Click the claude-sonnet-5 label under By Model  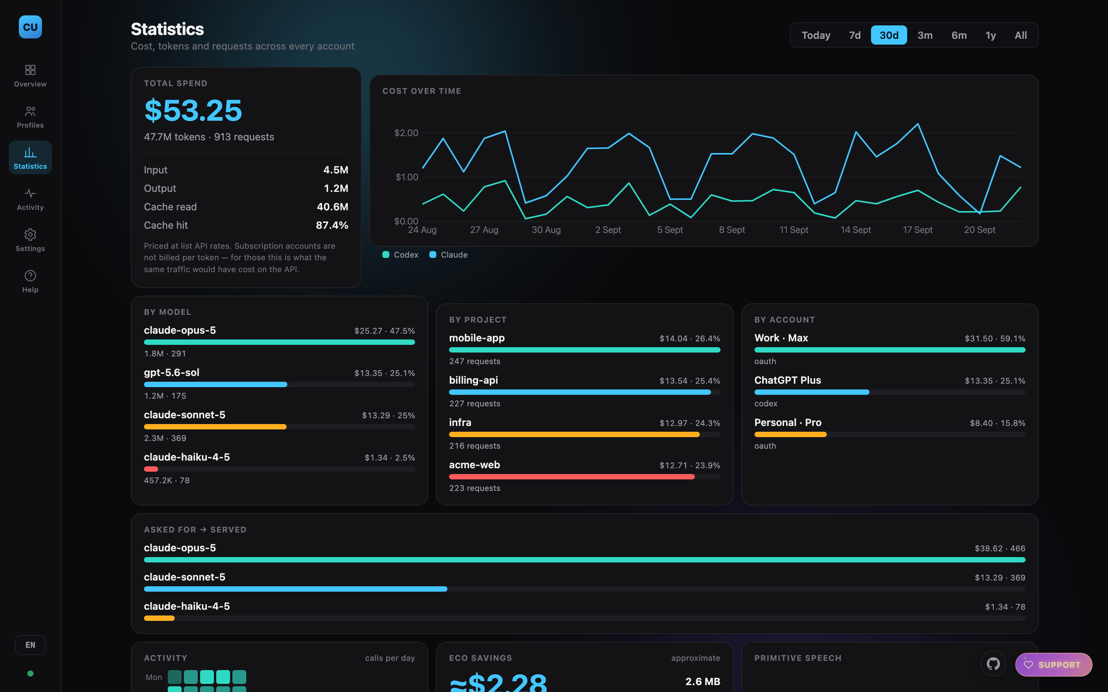pos(185,415)
